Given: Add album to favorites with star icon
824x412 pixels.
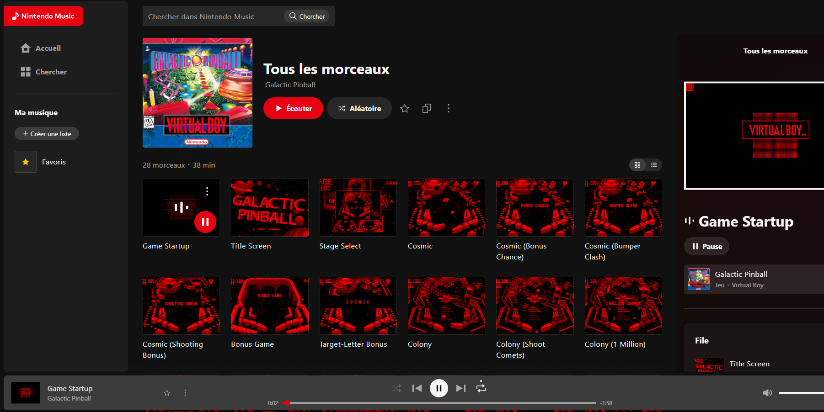Looking at the screenshot, I should (405, 108).
